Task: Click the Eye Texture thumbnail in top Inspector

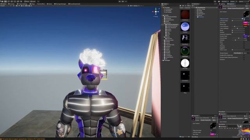Action: click(246, 14)
